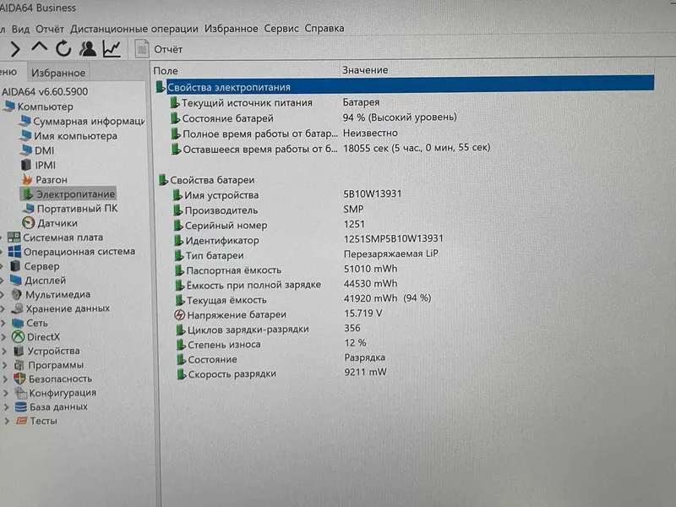The height and width of the screenshot is (507, 676).
Task: Select the Свойства электропитания highlighted row
Action: 405,87
